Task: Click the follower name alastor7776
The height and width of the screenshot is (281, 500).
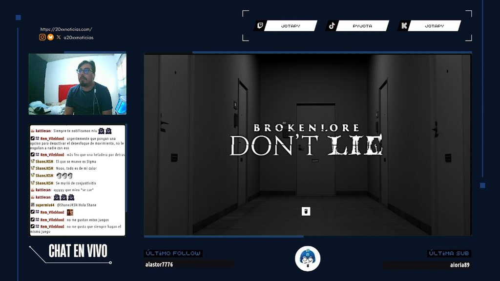Action: [159, 264]
